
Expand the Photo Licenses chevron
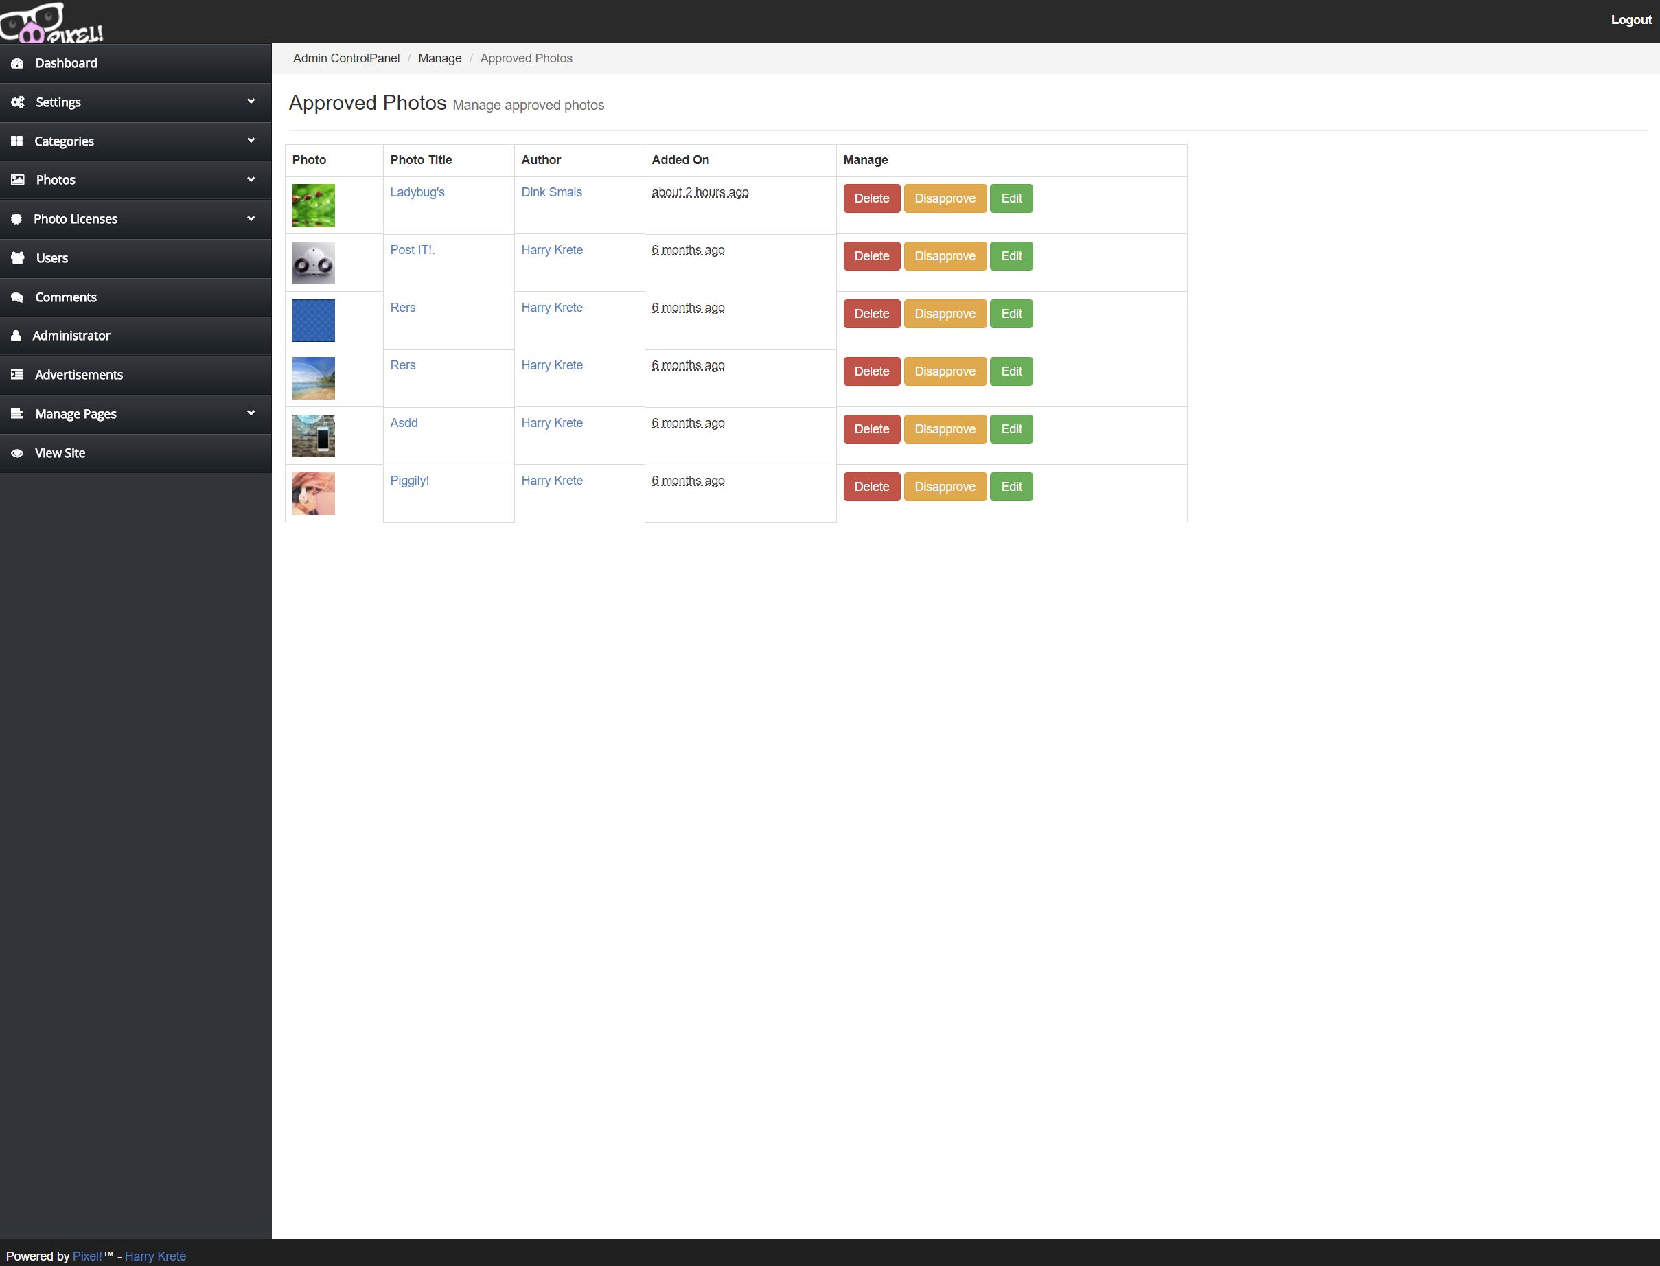tap(251, 218)
